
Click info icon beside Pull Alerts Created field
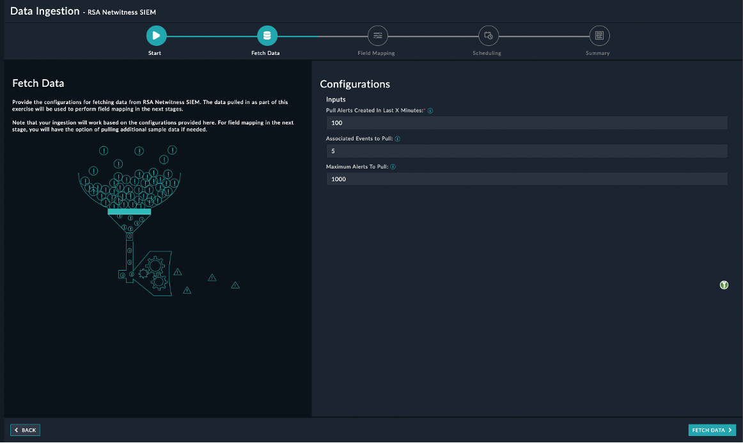[x=430, y=111]
